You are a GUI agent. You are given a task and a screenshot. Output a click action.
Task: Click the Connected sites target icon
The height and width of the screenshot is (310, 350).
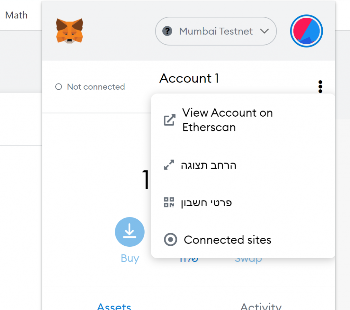click(171, 240)
